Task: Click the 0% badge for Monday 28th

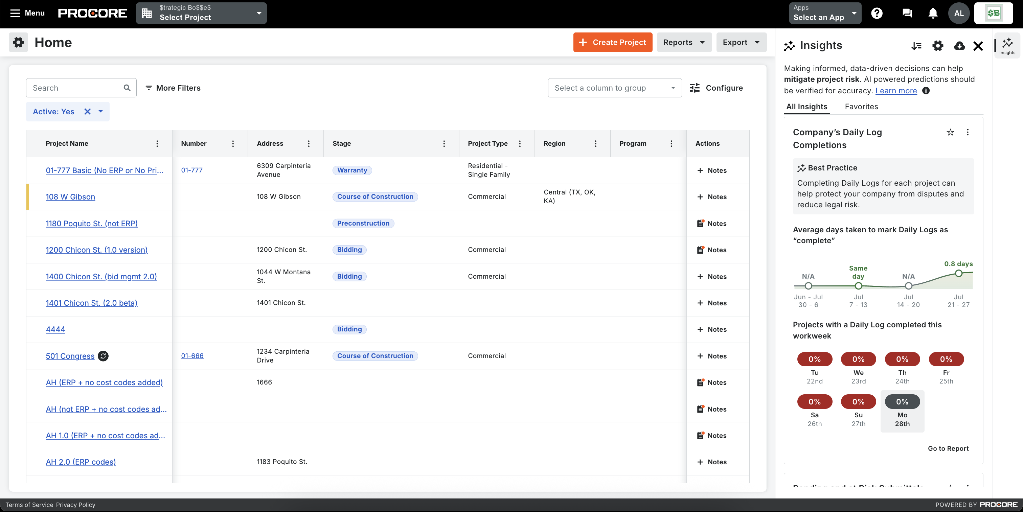Action: click(x=902, y=402)
